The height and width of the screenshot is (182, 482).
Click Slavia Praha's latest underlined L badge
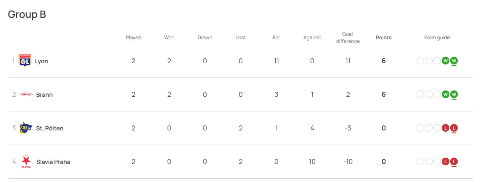point(454,162)
